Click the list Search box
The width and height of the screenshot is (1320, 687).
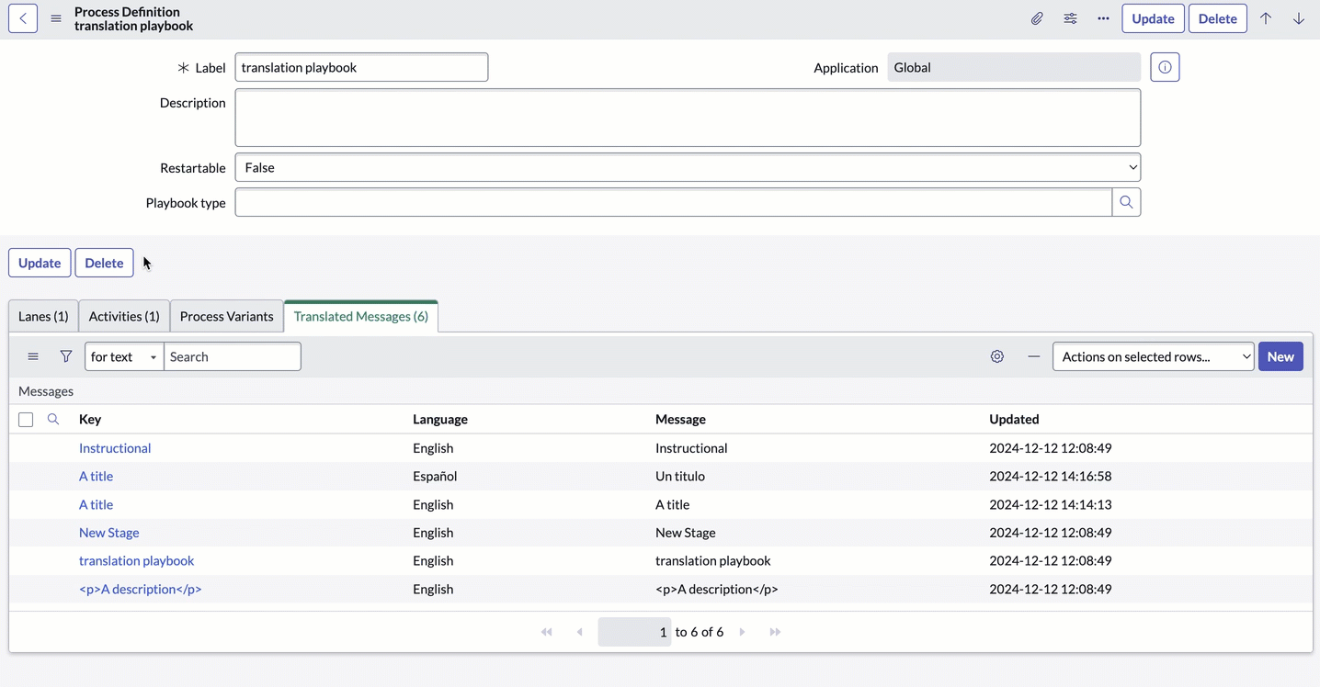tap(233, 356)
